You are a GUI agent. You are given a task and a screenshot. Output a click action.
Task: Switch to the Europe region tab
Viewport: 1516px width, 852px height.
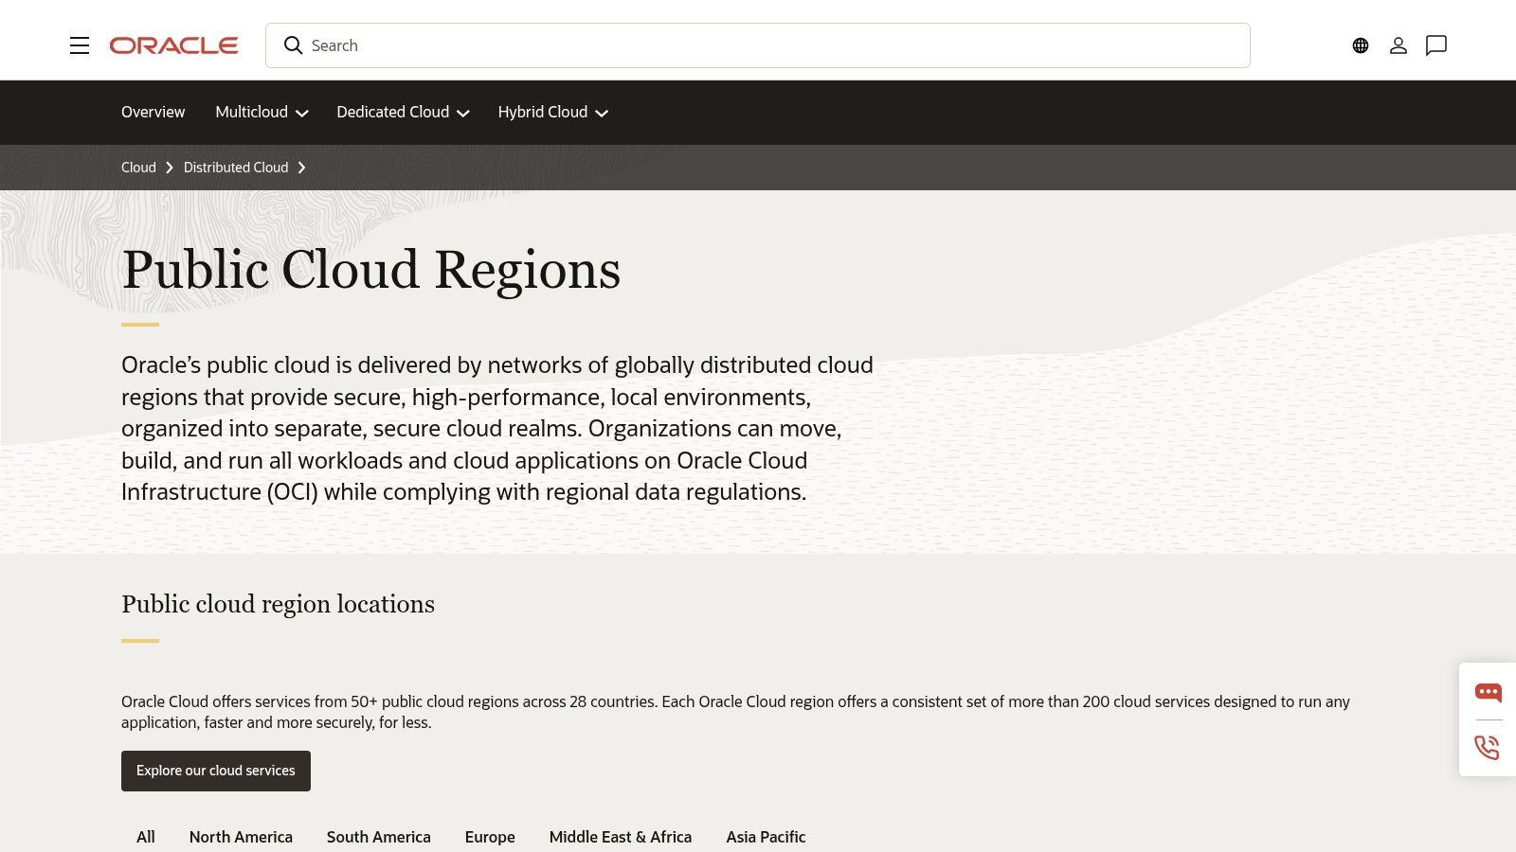point(489,837)
